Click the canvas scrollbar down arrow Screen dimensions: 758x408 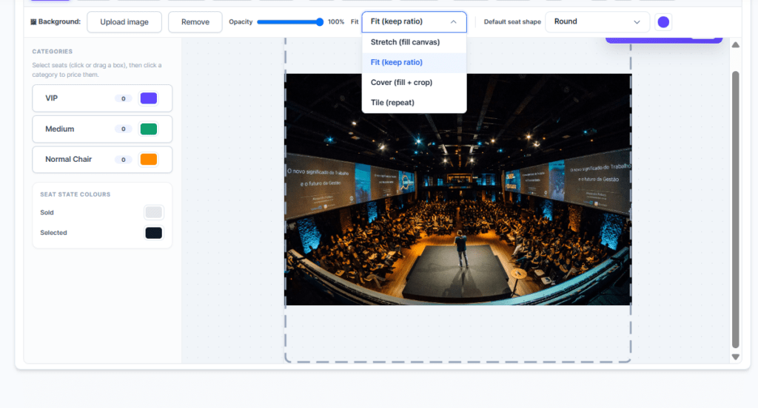pos(735,357)
